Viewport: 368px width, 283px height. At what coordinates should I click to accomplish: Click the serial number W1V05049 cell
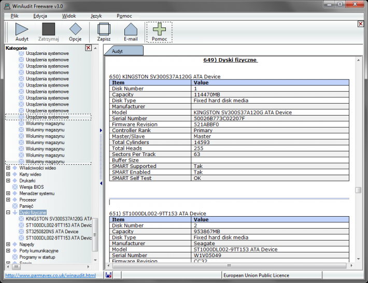click(270, 256)
